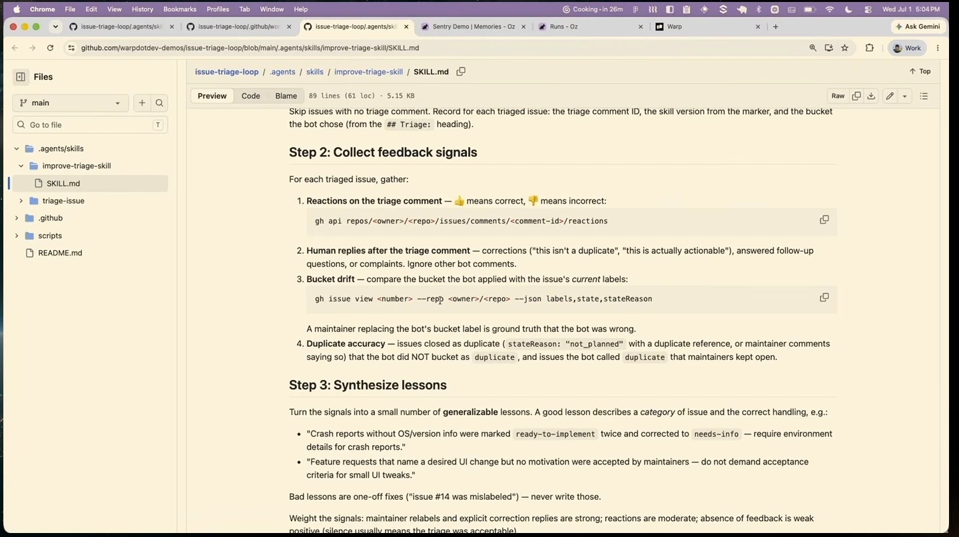The image size is (959, 537).
Task: Select the .github folder
Action: coord(51,218)
